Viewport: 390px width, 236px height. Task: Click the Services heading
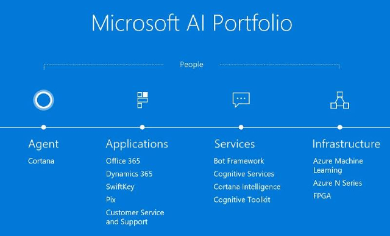(235, 144)
